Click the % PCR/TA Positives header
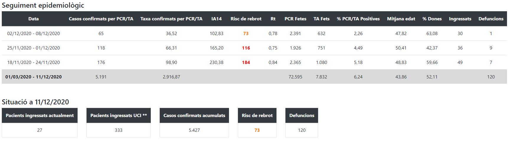Viewport: 520px width, 143px height. [x=358, y=19]
